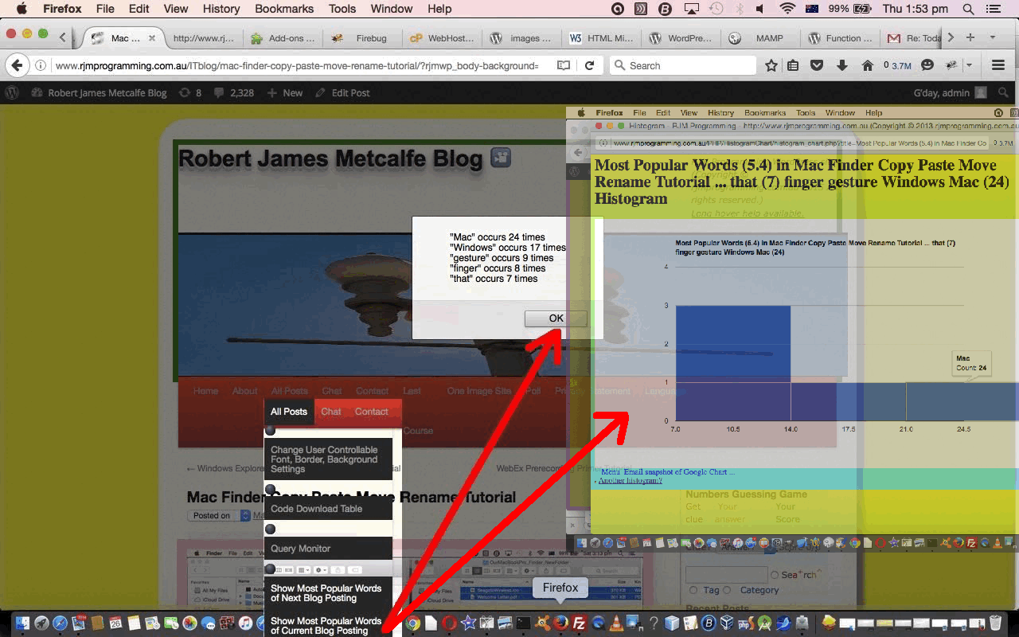Expand the toolbar extension dropdown arrow
Viewport: 1019px width, 637px height.
(x=970, y=65)
